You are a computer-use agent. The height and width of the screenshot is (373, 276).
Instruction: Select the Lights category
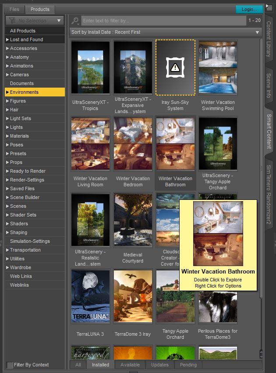pos(35,127)
